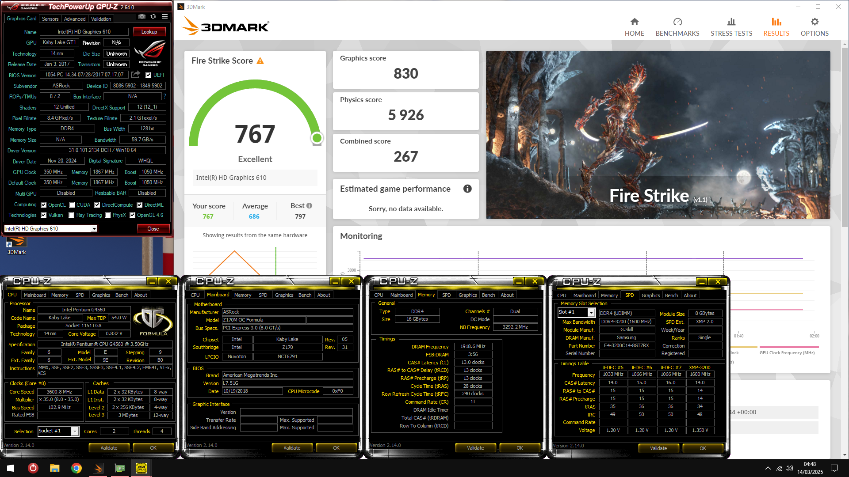This screenshot has width=849, height=477.
Task: Toggle the Ray Tracing checkbox
Action: [72, 215]
